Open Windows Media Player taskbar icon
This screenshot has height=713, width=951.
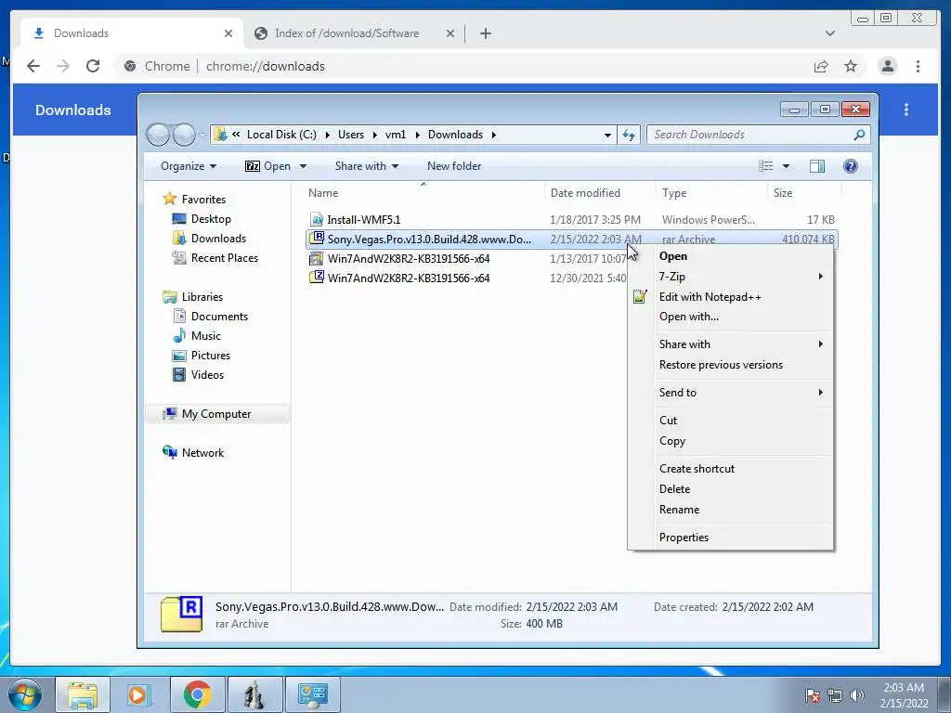coord(138,694)
